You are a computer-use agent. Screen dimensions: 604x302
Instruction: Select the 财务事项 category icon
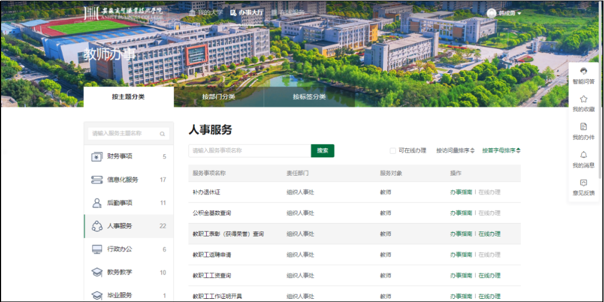point(97,157)
